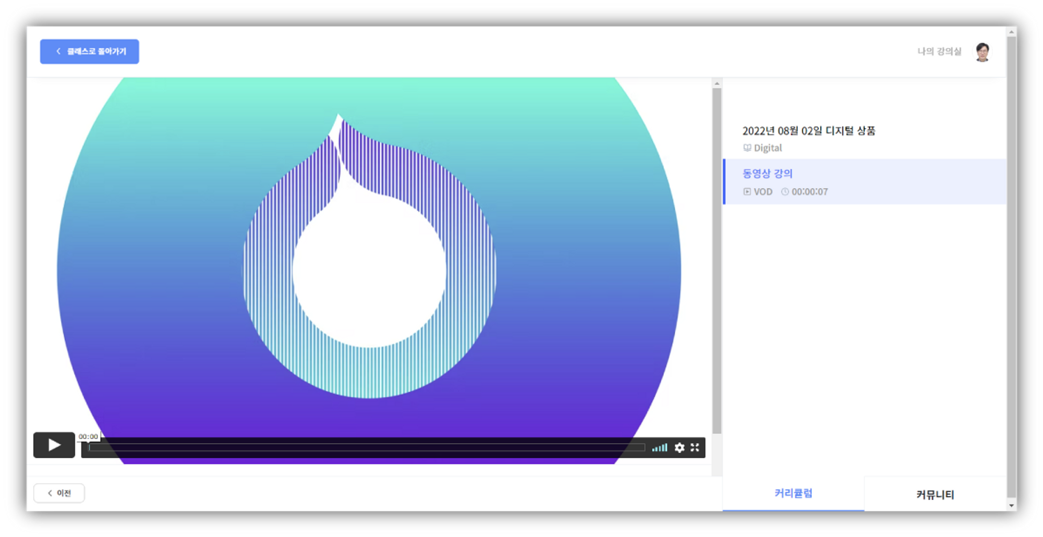Click the VOD icon label

point(758,192)
